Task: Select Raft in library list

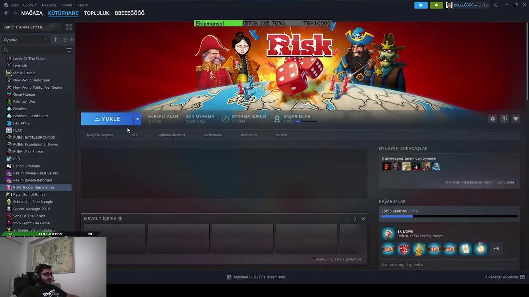Action: point(17,159)
